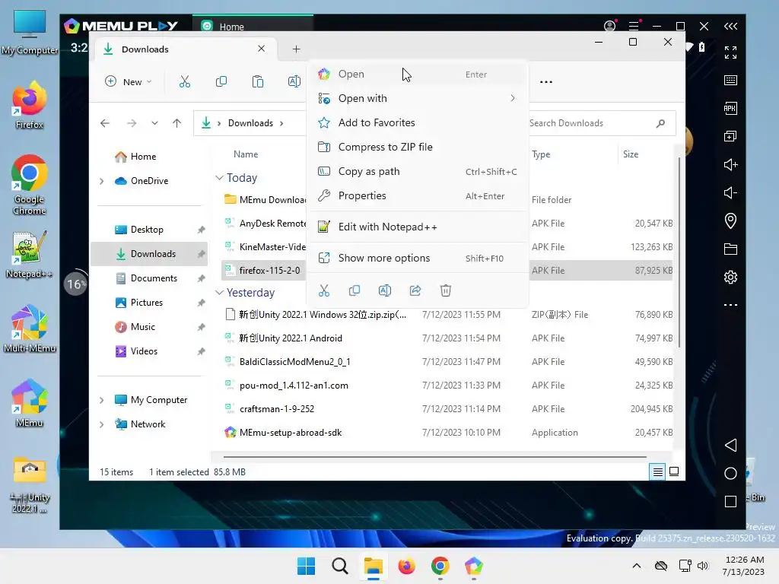Open the GPS location icon in MEmu sidebar
This screenshot has width=779, height=584.
click(730, 221)
